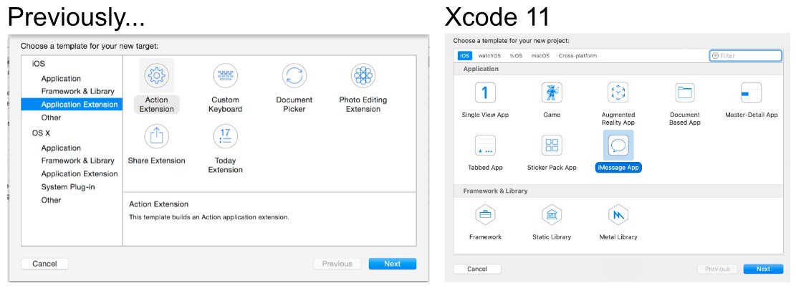Switch to the iOS platform tab in Xcode 11
The height and width of the screenshot is (301, 796).
pyautogui.click(x=464, y=56)
